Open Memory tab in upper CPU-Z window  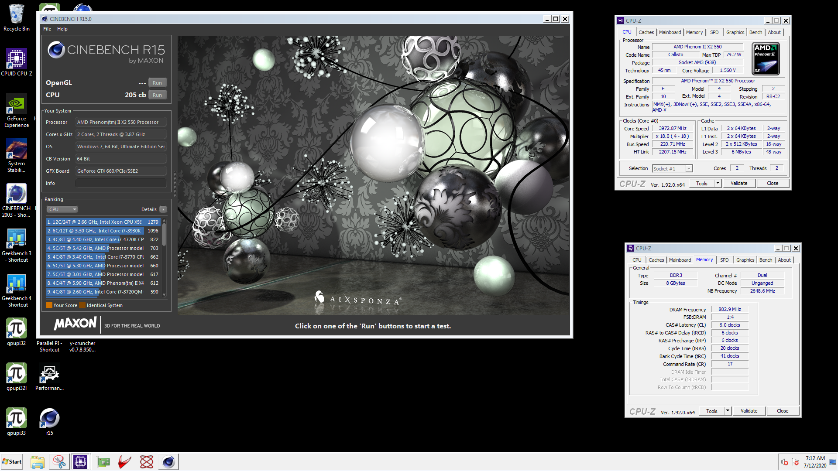coord(694,32)
